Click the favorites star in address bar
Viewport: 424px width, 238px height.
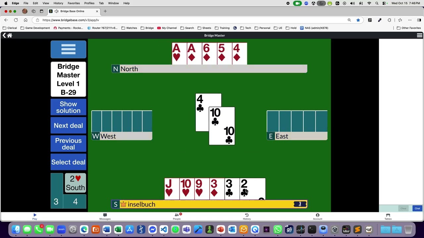358,20
